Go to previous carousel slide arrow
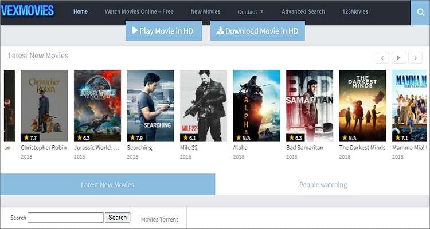430x229 pixels. point(382,57)
